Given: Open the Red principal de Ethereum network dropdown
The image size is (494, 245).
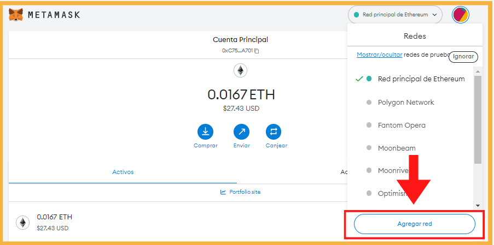Looking at the screenshot, I should (x=395, y=15).
